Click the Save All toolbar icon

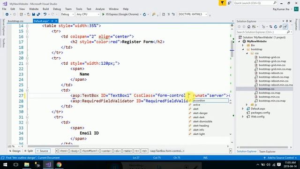click(x=38, y=15)
